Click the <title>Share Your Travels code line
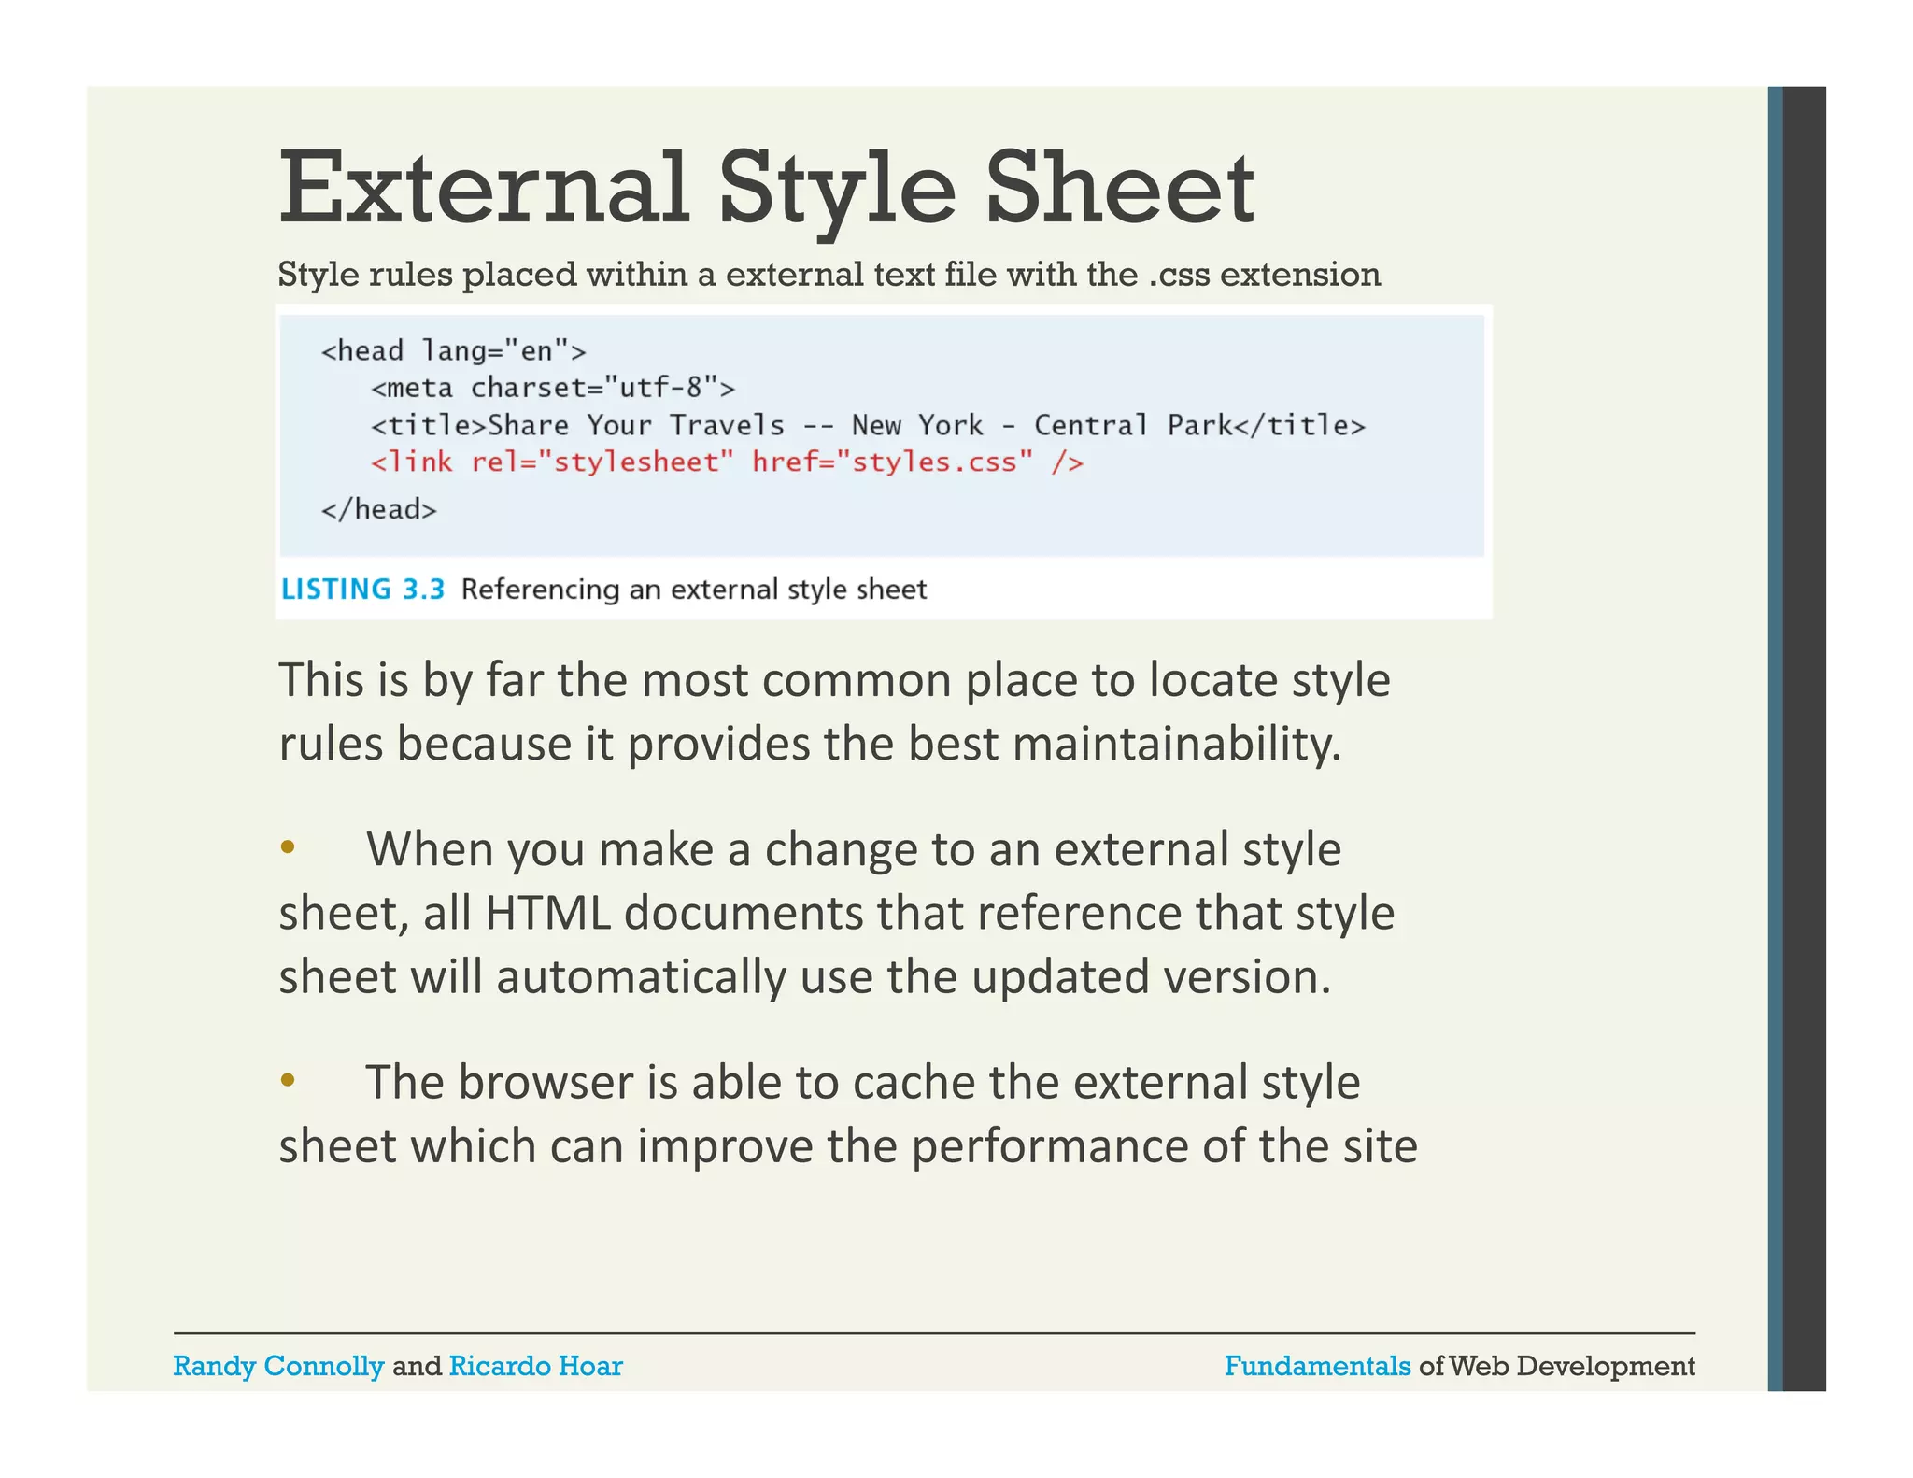This screenshot has width=1913, height=1478. click(868, 425)
